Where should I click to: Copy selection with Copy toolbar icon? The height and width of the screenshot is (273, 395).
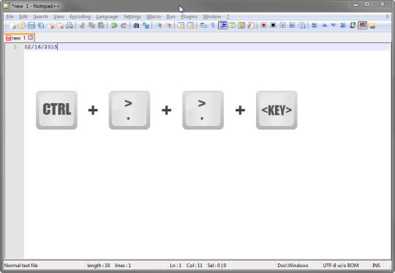coord(92,26)
